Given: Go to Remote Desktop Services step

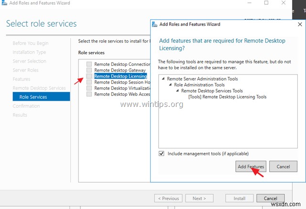Looking at the screenshot, I should [x=39, y=88].
